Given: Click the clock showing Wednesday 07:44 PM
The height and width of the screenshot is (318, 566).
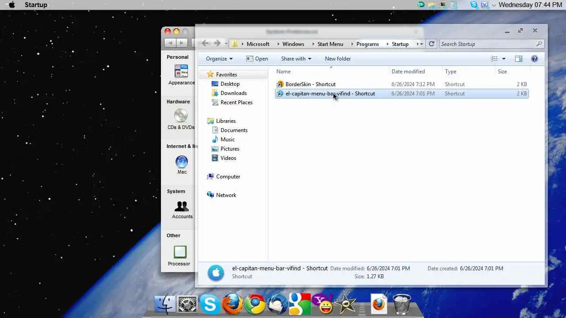Looking at the screenshot, I should pos(531,5).
